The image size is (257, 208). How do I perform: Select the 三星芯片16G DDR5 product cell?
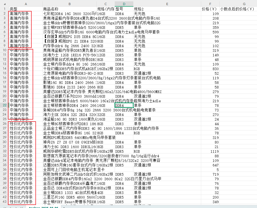pyautogui.click(x=70, y=197)
